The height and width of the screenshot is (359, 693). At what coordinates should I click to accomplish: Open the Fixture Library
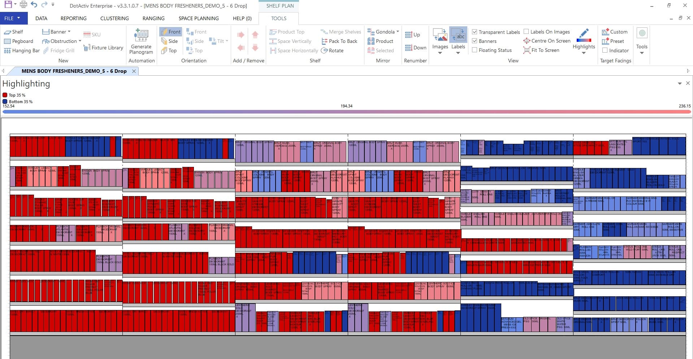point(103,48)
